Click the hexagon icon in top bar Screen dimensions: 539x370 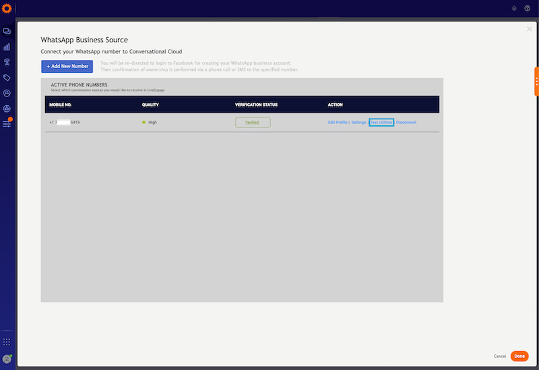tap(514, 8)
